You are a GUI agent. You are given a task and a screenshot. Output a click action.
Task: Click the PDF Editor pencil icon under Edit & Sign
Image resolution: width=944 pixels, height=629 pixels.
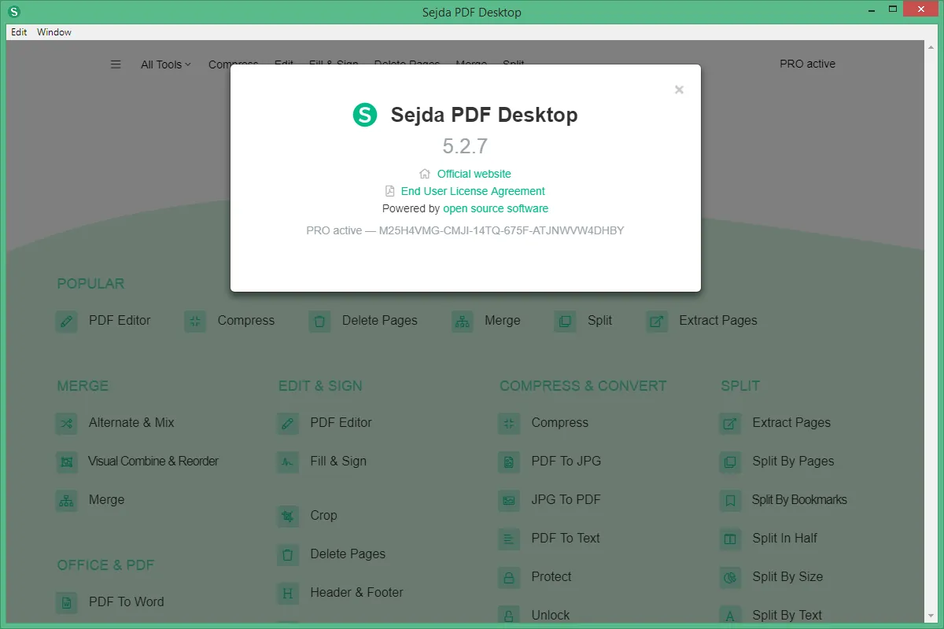pos(288,423)
